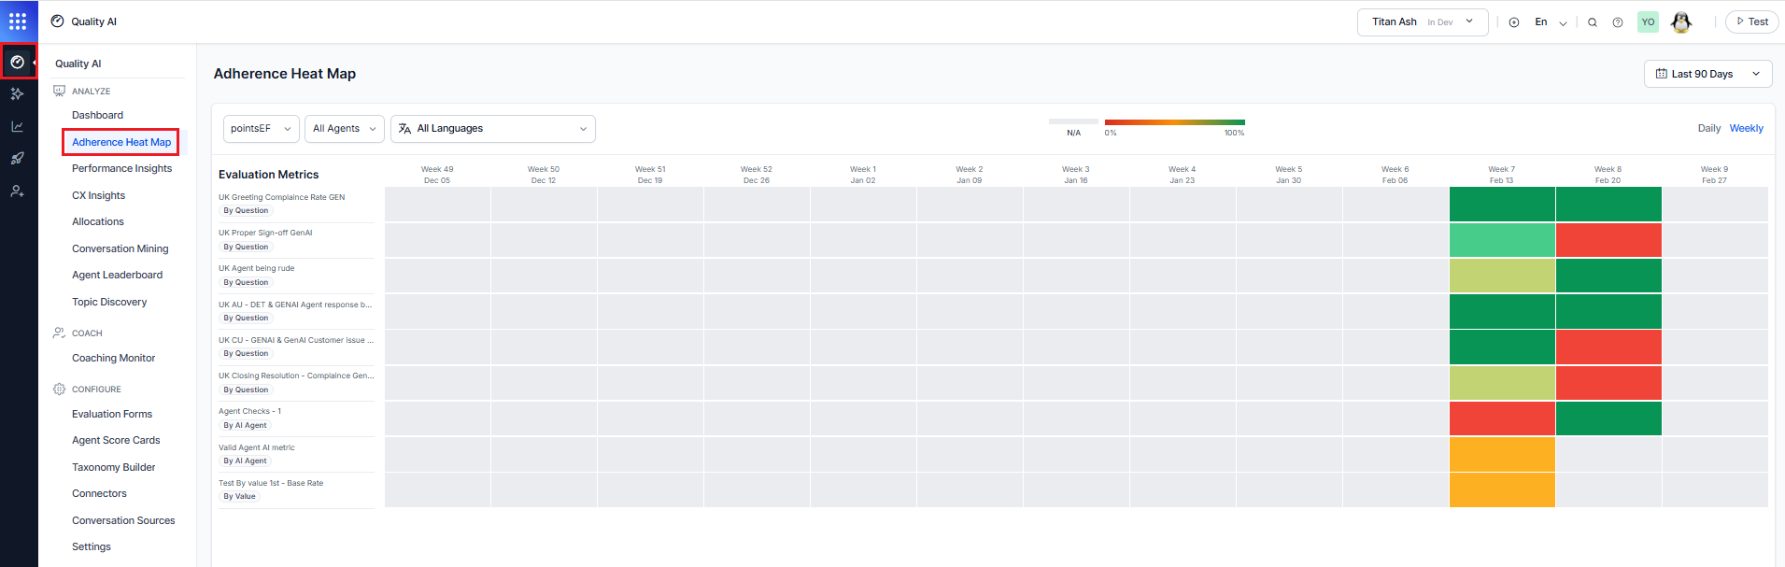Click the rocket icon in left rail
1785x567 pixels.
(x=17, y=158)
